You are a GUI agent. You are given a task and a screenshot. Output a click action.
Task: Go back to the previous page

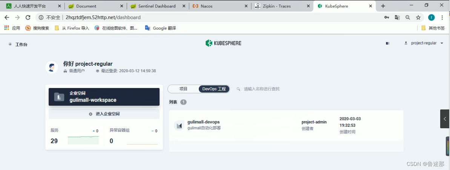7,17
